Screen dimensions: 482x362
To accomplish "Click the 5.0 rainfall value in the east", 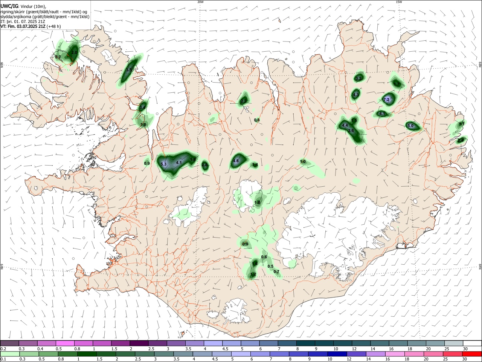I will pos(410,126).
